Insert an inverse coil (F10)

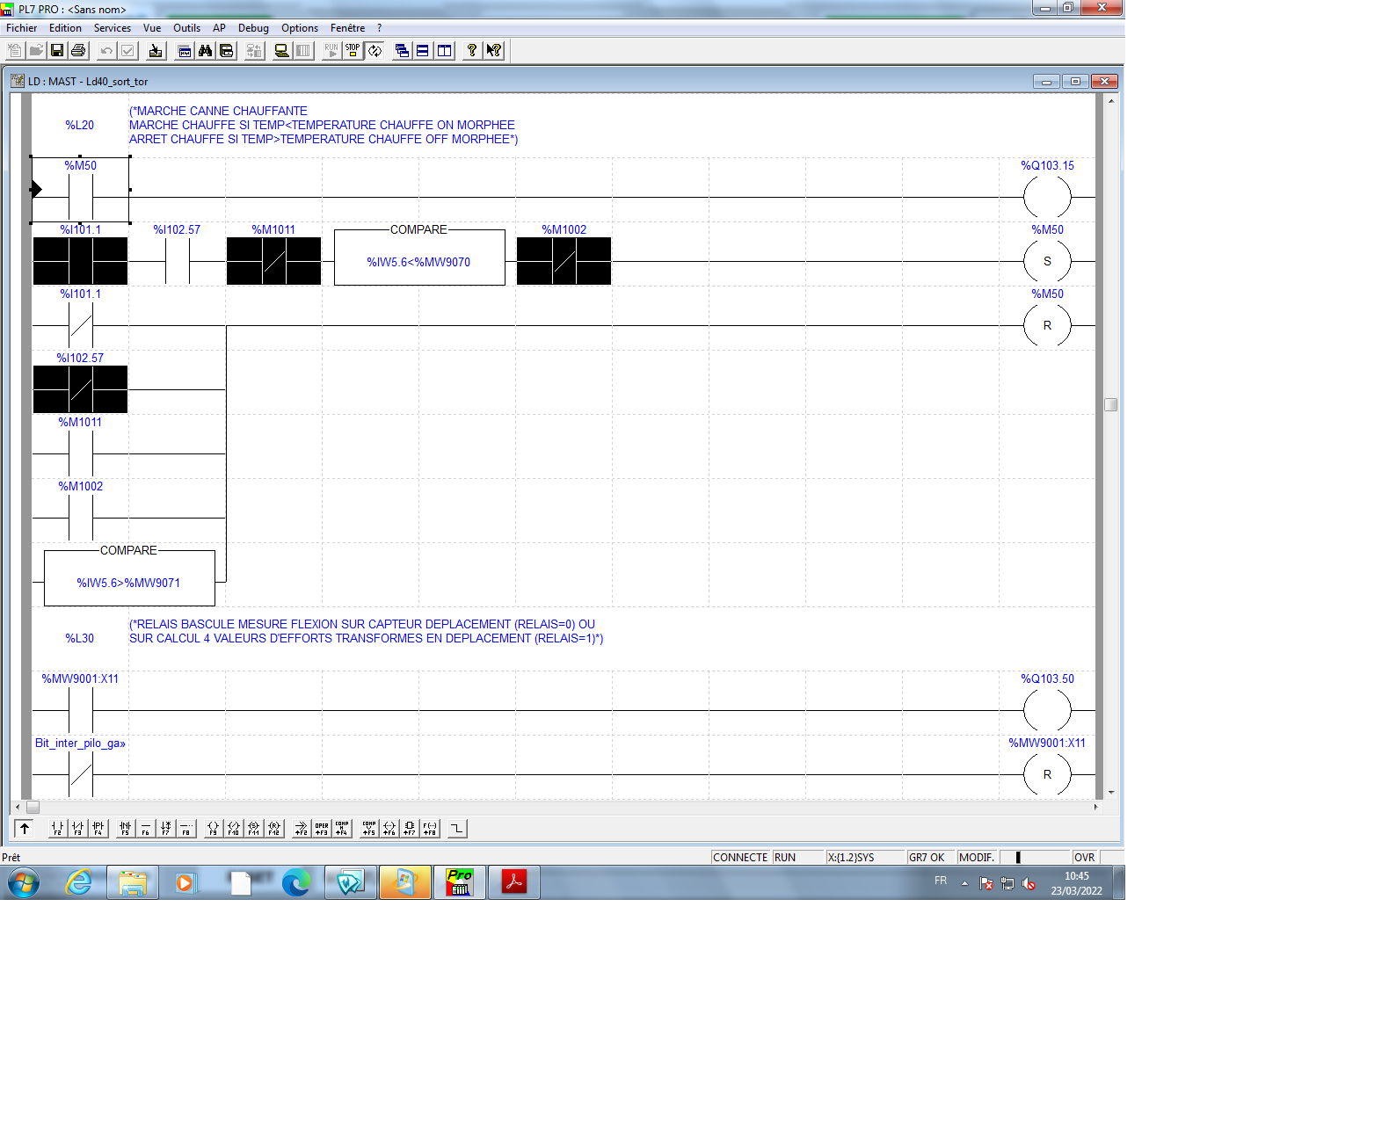tap(233, 828)
